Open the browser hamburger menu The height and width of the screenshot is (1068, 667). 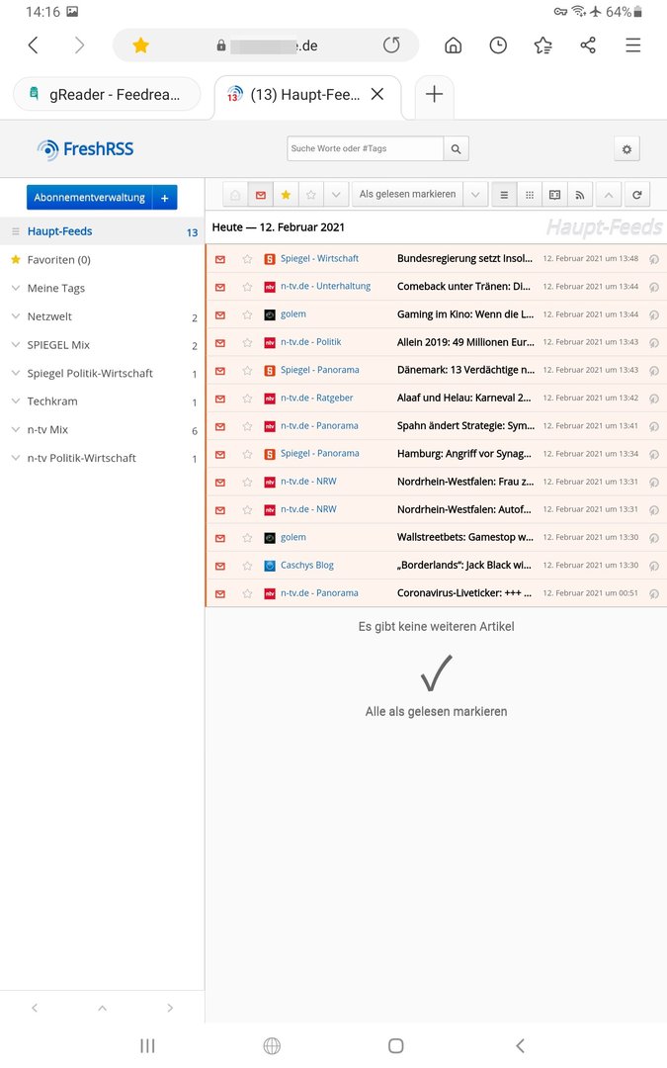pyautogui.click(x=633, y=45)
